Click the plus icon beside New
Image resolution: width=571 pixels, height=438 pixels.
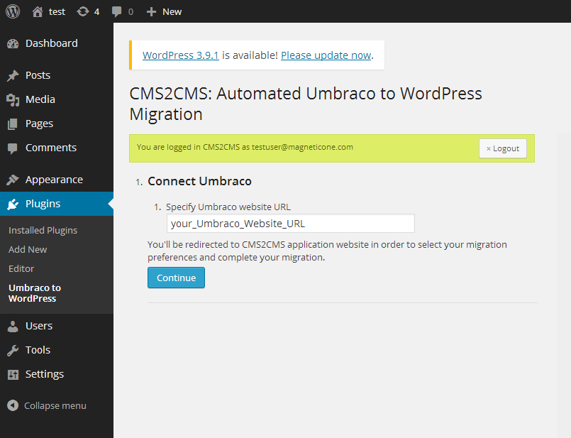click(x=151, y=12)
